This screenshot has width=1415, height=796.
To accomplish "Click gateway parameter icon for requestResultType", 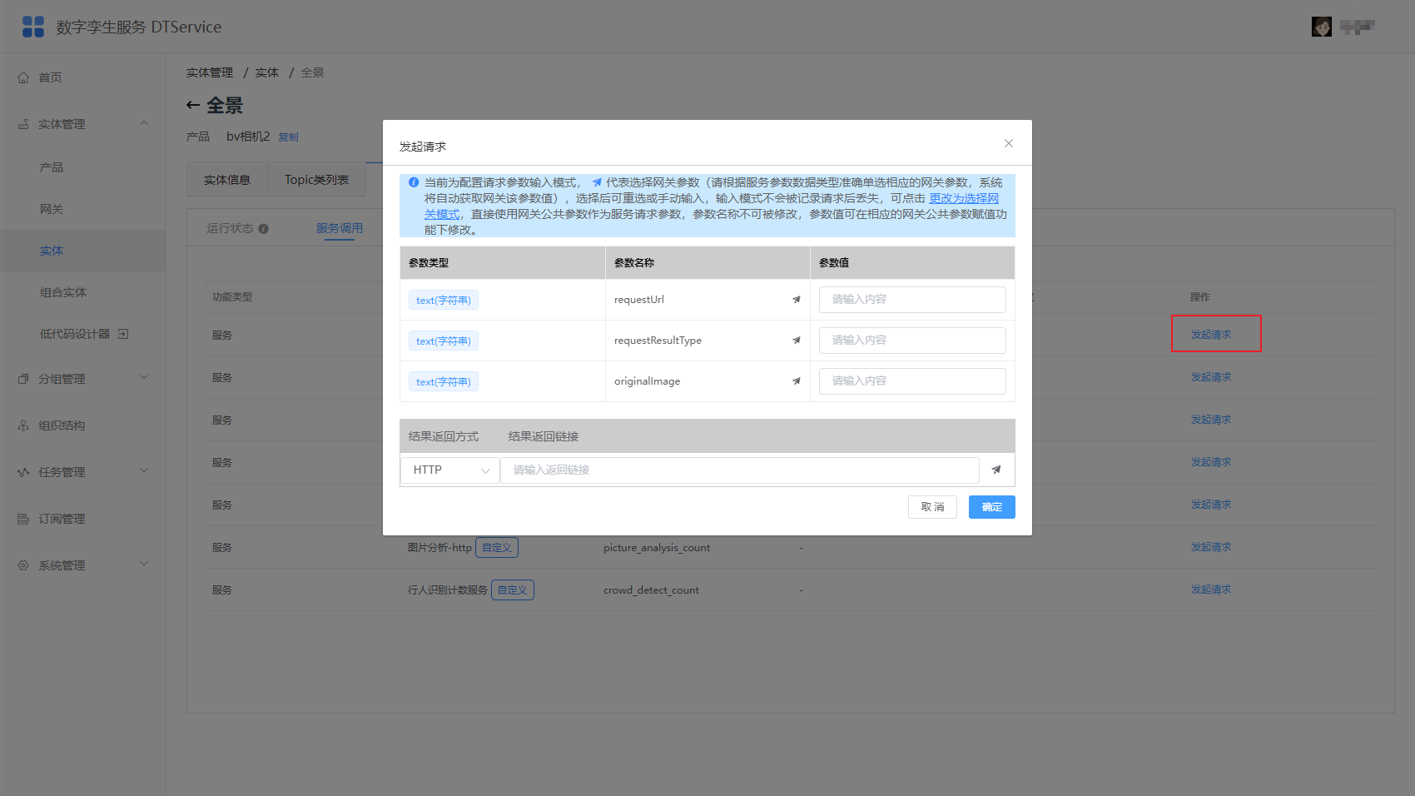I will pos(797,341).
